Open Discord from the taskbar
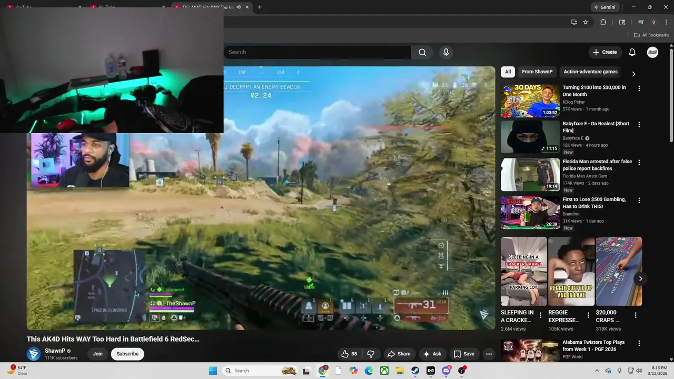Screen dimensions: 674x379 pyautogui.click(x=447, y=371)
